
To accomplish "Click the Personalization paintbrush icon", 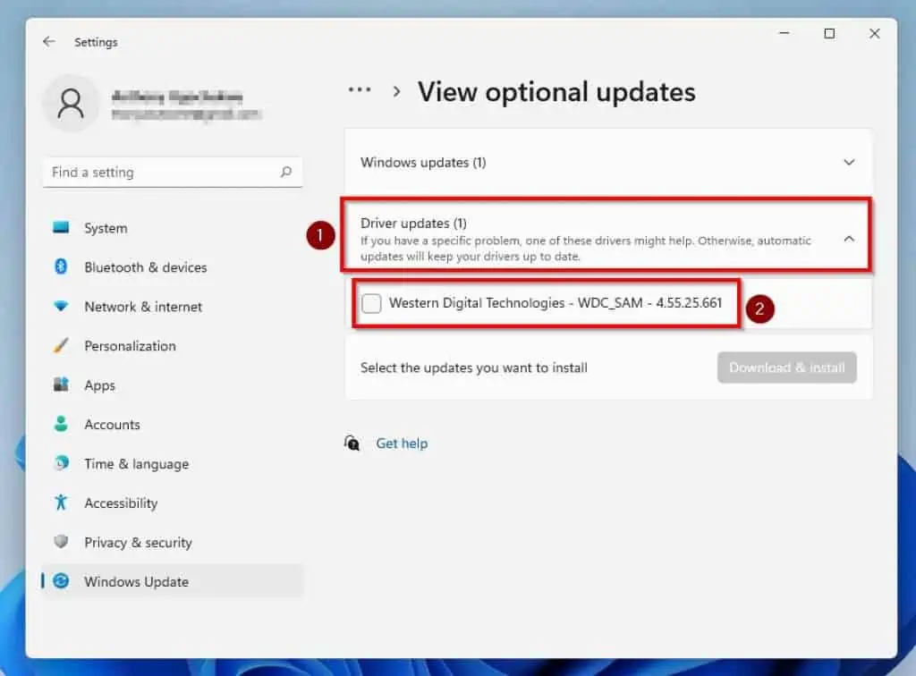I will [61, 345].
